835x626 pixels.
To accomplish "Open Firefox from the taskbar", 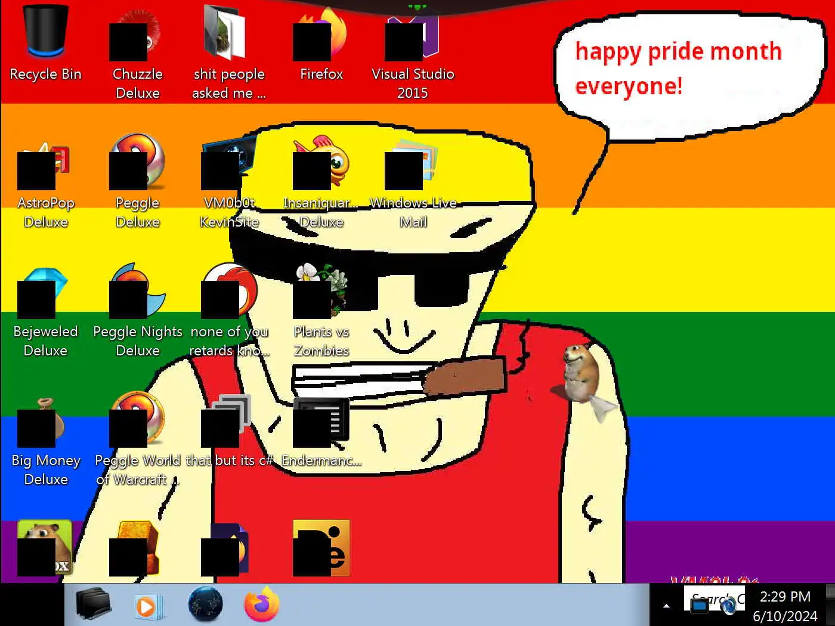I will [262, 604].
